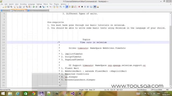Screen dimensions: 172x96
Task: Click the '5. browserLaunchers.Sleeper' line
Action: (78, 80)
